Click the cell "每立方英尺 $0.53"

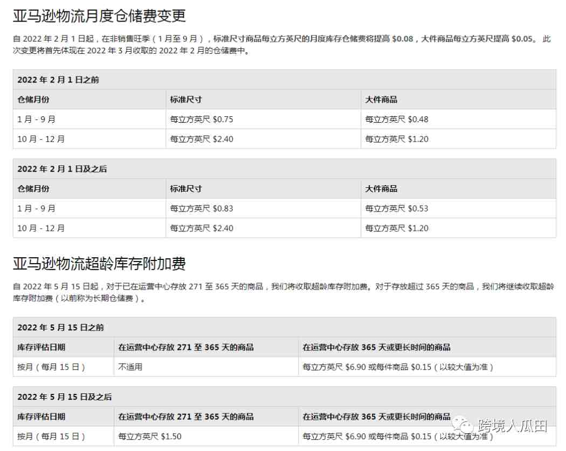click(x=458, y=208)
